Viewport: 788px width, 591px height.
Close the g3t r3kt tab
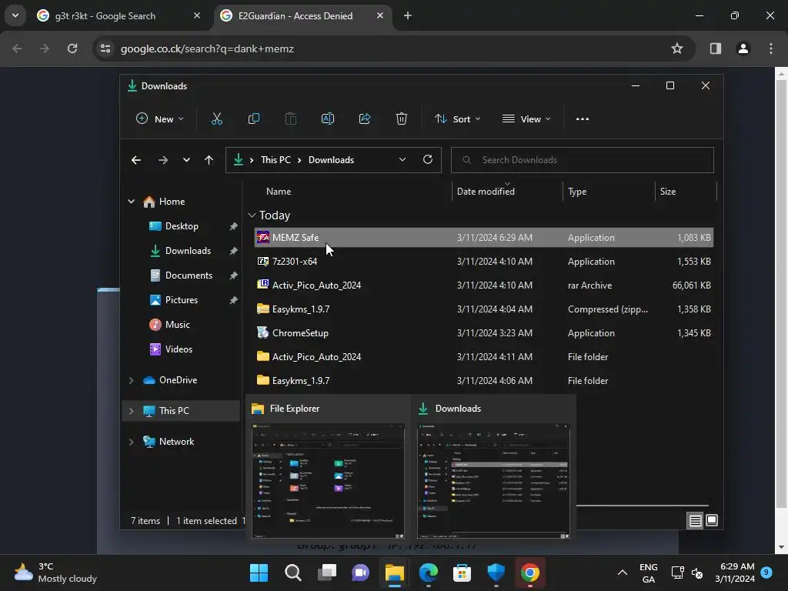(x=197, y=15)
